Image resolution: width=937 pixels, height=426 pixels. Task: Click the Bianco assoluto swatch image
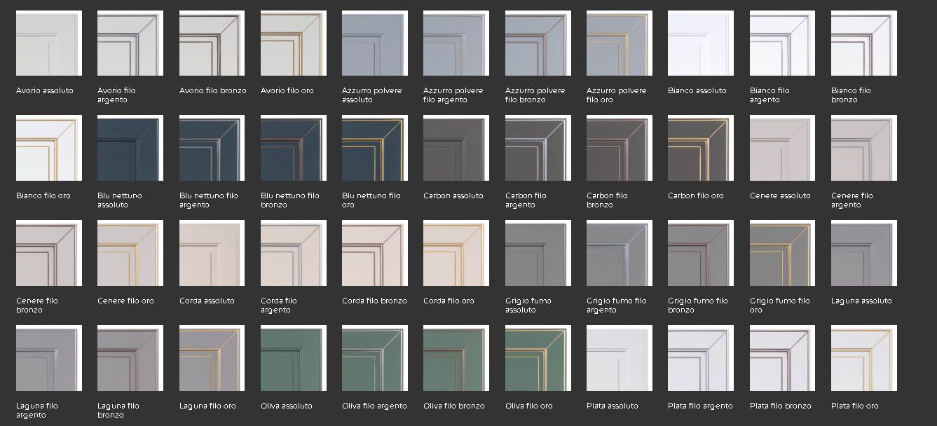700,43
